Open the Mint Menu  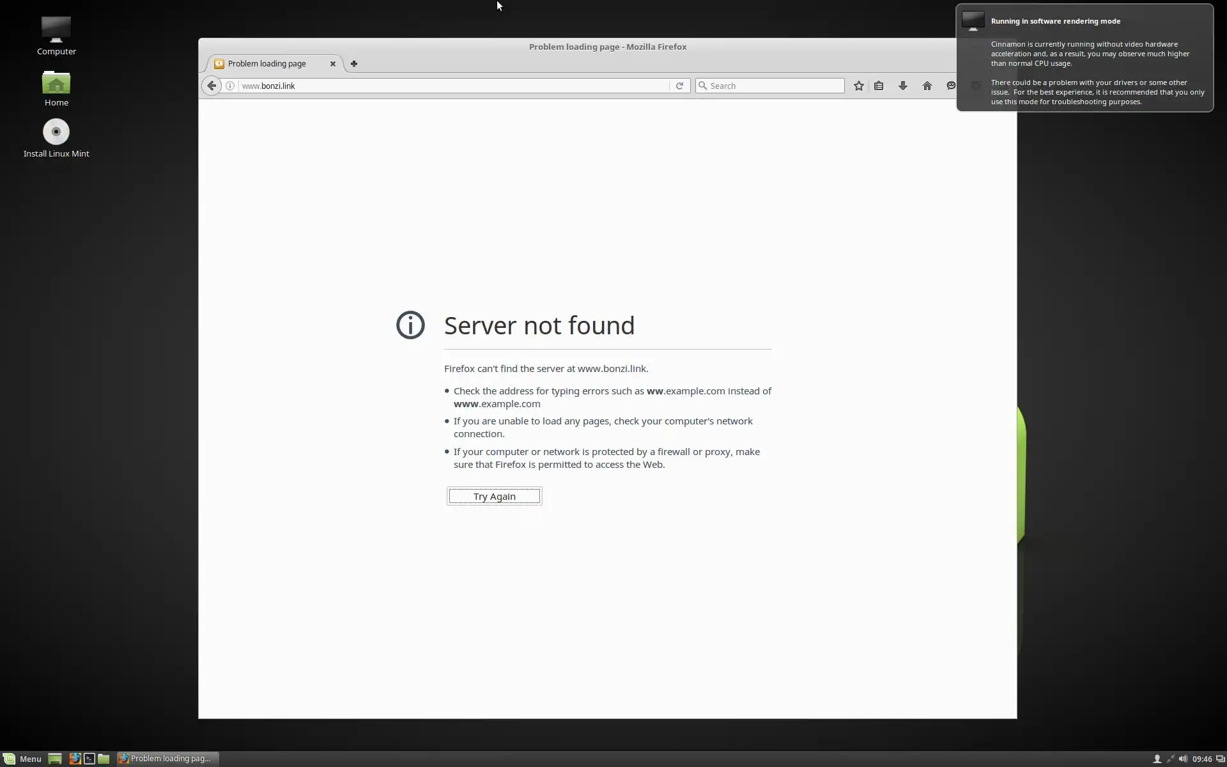click(x=23, y=759)
